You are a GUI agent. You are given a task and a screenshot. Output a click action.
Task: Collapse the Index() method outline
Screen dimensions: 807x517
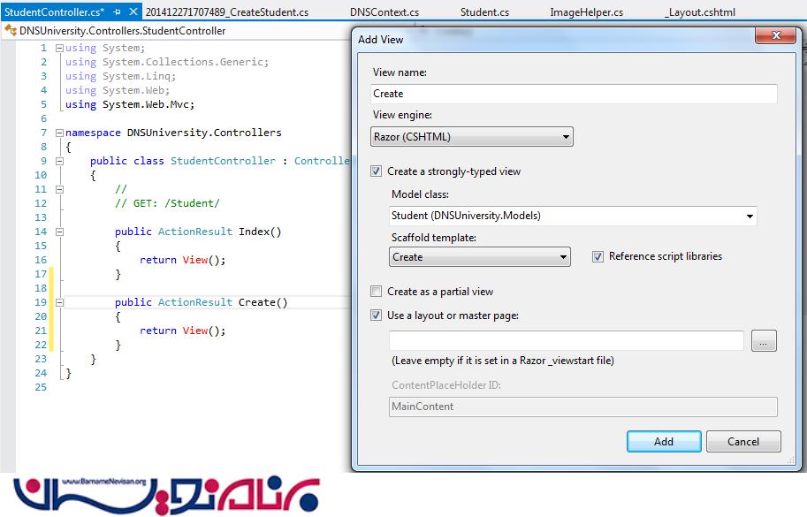click(x=60, y=232)
